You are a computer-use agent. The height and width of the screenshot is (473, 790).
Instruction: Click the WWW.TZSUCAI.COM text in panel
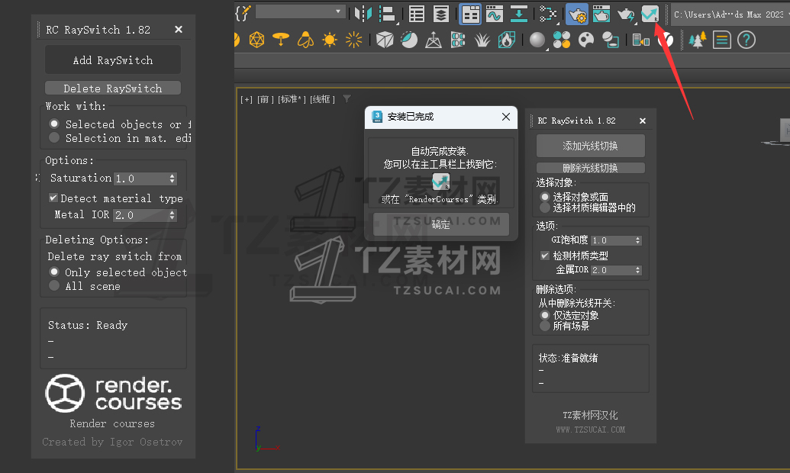(x=591, y=430)
